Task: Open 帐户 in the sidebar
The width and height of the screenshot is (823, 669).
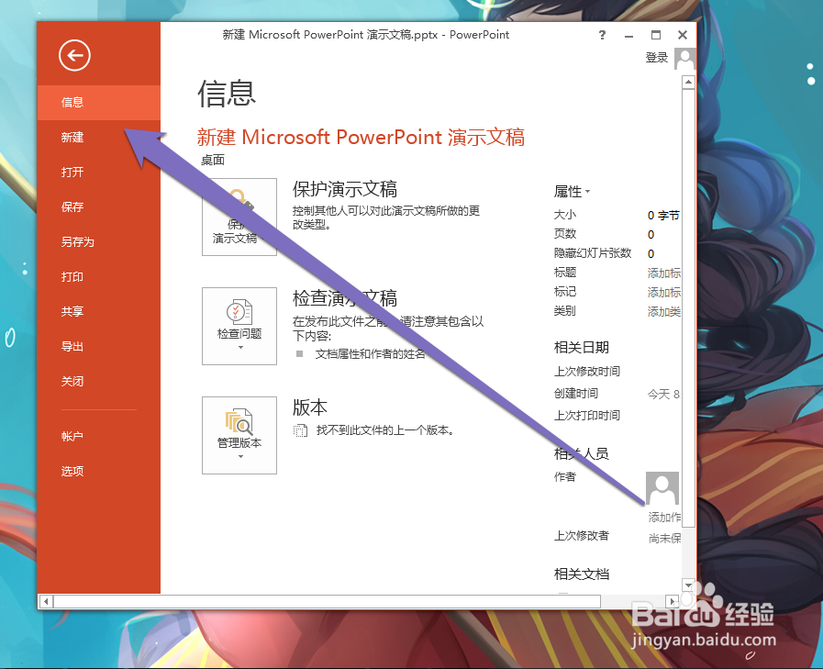Action: pyautogui.click(x=99, y=437)
